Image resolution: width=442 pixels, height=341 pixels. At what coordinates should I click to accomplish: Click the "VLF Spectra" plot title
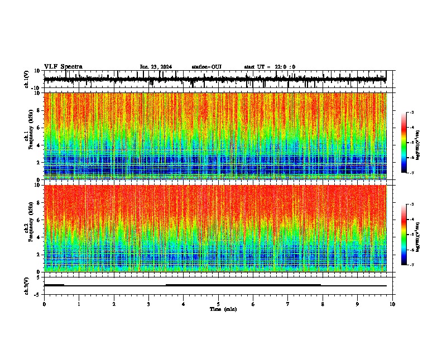pyautogui.click(x=63, y=67)
